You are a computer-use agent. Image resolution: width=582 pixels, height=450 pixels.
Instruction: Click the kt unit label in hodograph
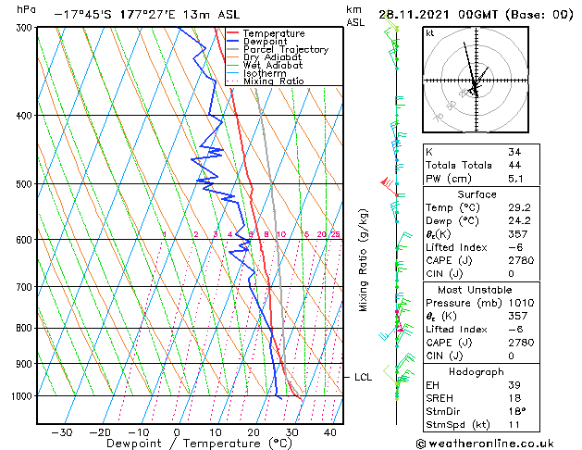click(x=430, y=33)
